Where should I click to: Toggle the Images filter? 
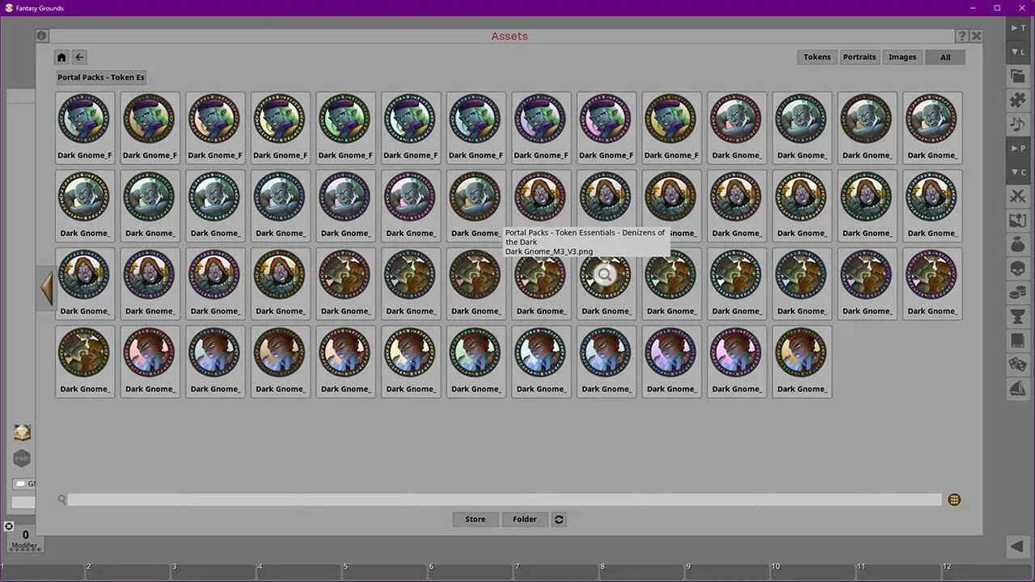coord(902,57)
